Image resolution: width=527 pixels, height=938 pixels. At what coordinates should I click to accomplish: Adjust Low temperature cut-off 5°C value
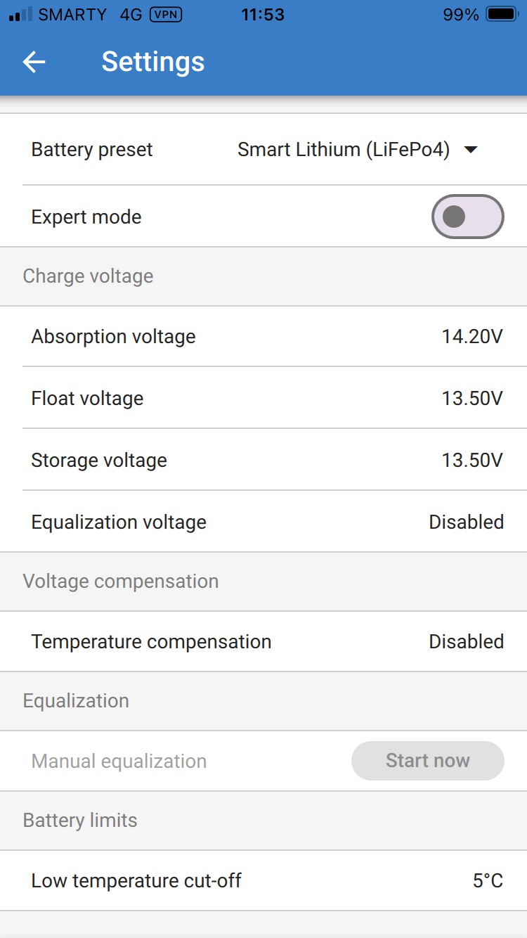(488, 881)
